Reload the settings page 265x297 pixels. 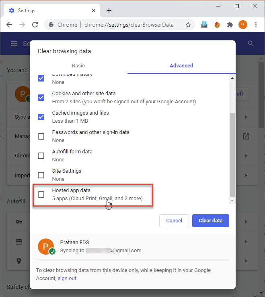point(35,25)
